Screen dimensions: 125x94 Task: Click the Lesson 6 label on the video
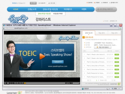coord(58,62)
